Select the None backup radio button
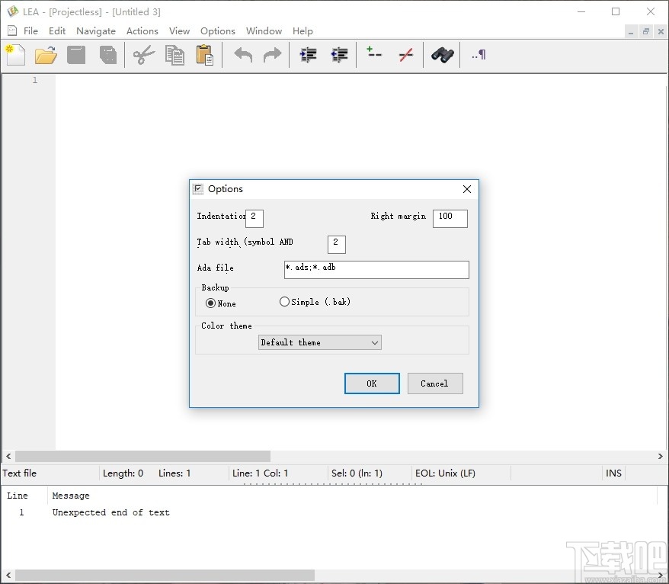 (210, 303)
